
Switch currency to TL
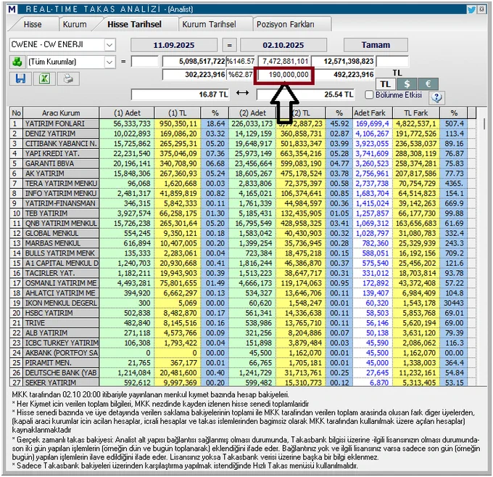(x=386, y=84)
